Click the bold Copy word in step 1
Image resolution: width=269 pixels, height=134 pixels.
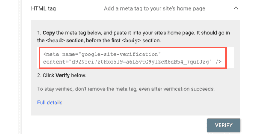(x=49, y=33)
